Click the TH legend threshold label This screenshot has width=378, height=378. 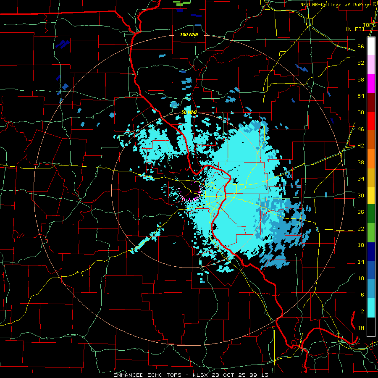click(x=361, y=328)
